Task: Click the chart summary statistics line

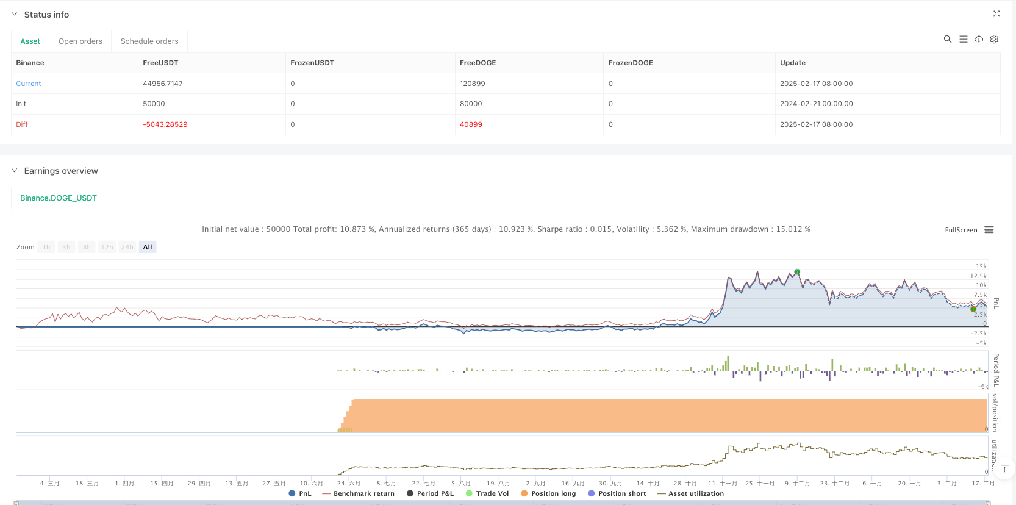Action: [x=506, y=229]
